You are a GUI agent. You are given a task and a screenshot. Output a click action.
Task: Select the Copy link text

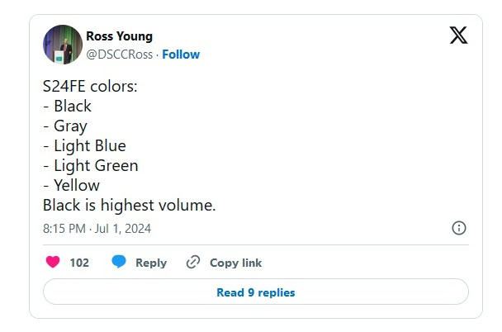click(x=235, y=263)
